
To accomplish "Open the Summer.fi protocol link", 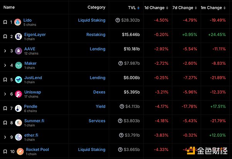I will click(x=34, y=121).
